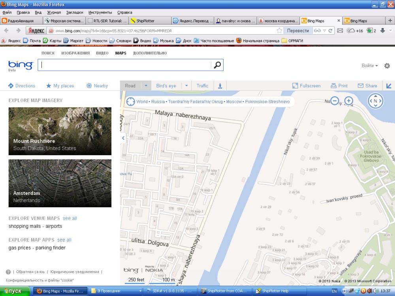The image size is (395, 296).
Task: Open the Инструменты menu
Action: 100,12
